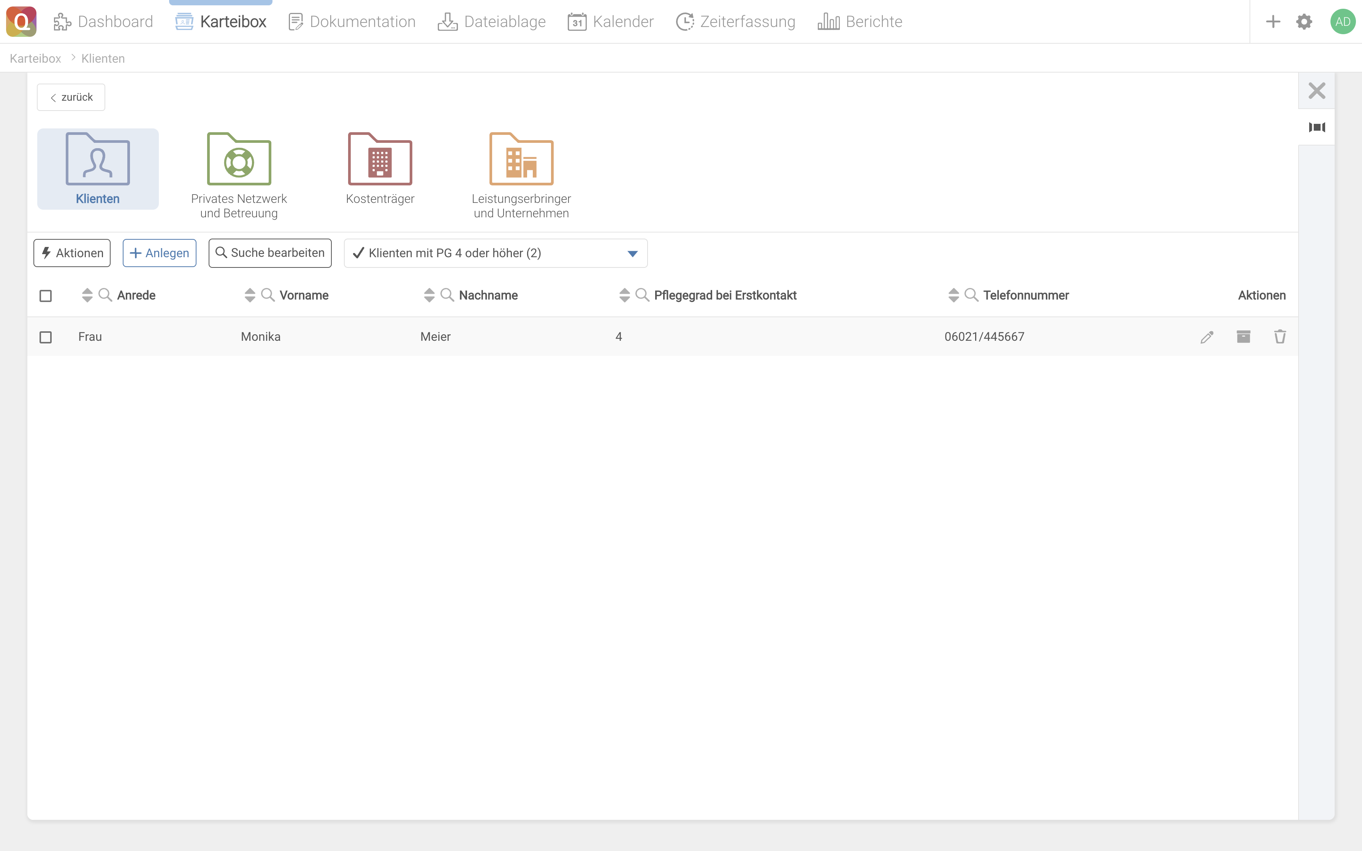The height and width of the screenshot is (851, 1362).
Task: Open the Kostenträger folder
Action: click(380, 168)
